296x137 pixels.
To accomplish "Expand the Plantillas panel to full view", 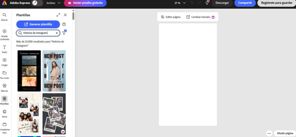I will pos(58,15).
